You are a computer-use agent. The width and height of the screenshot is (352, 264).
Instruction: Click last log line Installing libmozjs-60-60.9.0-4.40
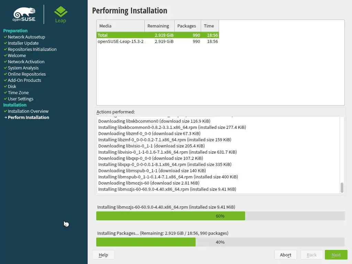pyautogui.click(x=167, y=189)
